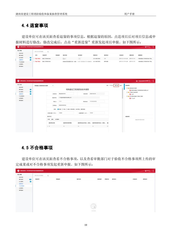
Task: Click the red-outlined 重新进窗 button
Action: click(116, 86)
